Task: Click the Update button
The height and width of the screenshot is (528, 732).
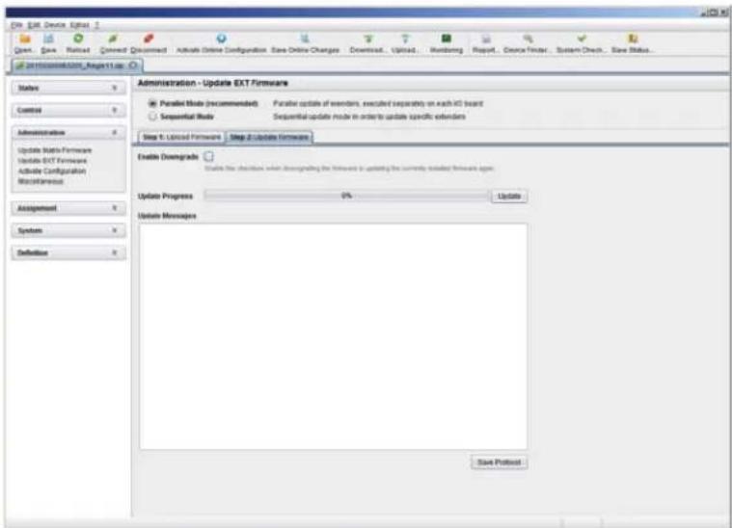Action: [509, 197]
